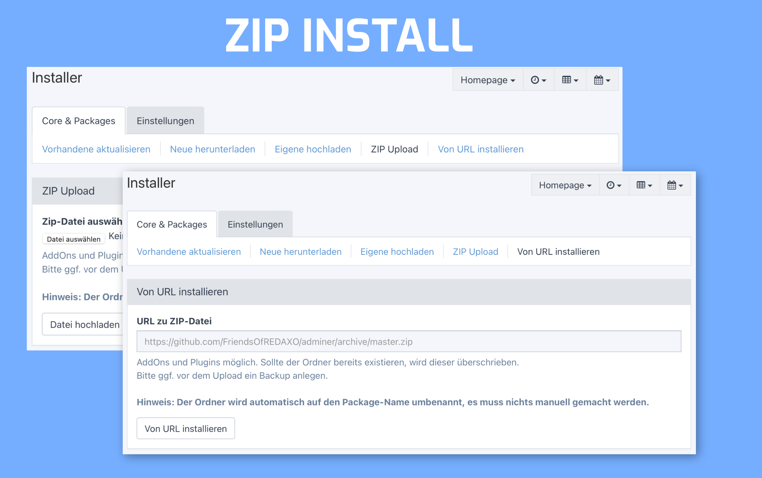Select the Neue herunterladen link
Image resolution: width=762 pixels, height=478 pixels.
click(211, 149)
